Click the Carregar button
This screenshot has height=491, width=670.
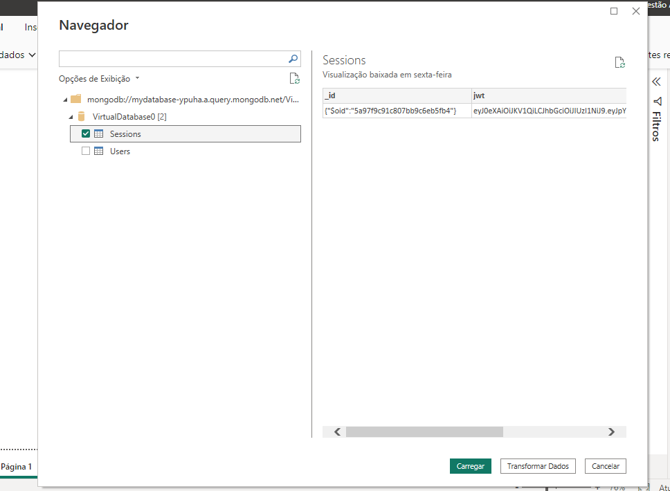(x=471, y=466)
